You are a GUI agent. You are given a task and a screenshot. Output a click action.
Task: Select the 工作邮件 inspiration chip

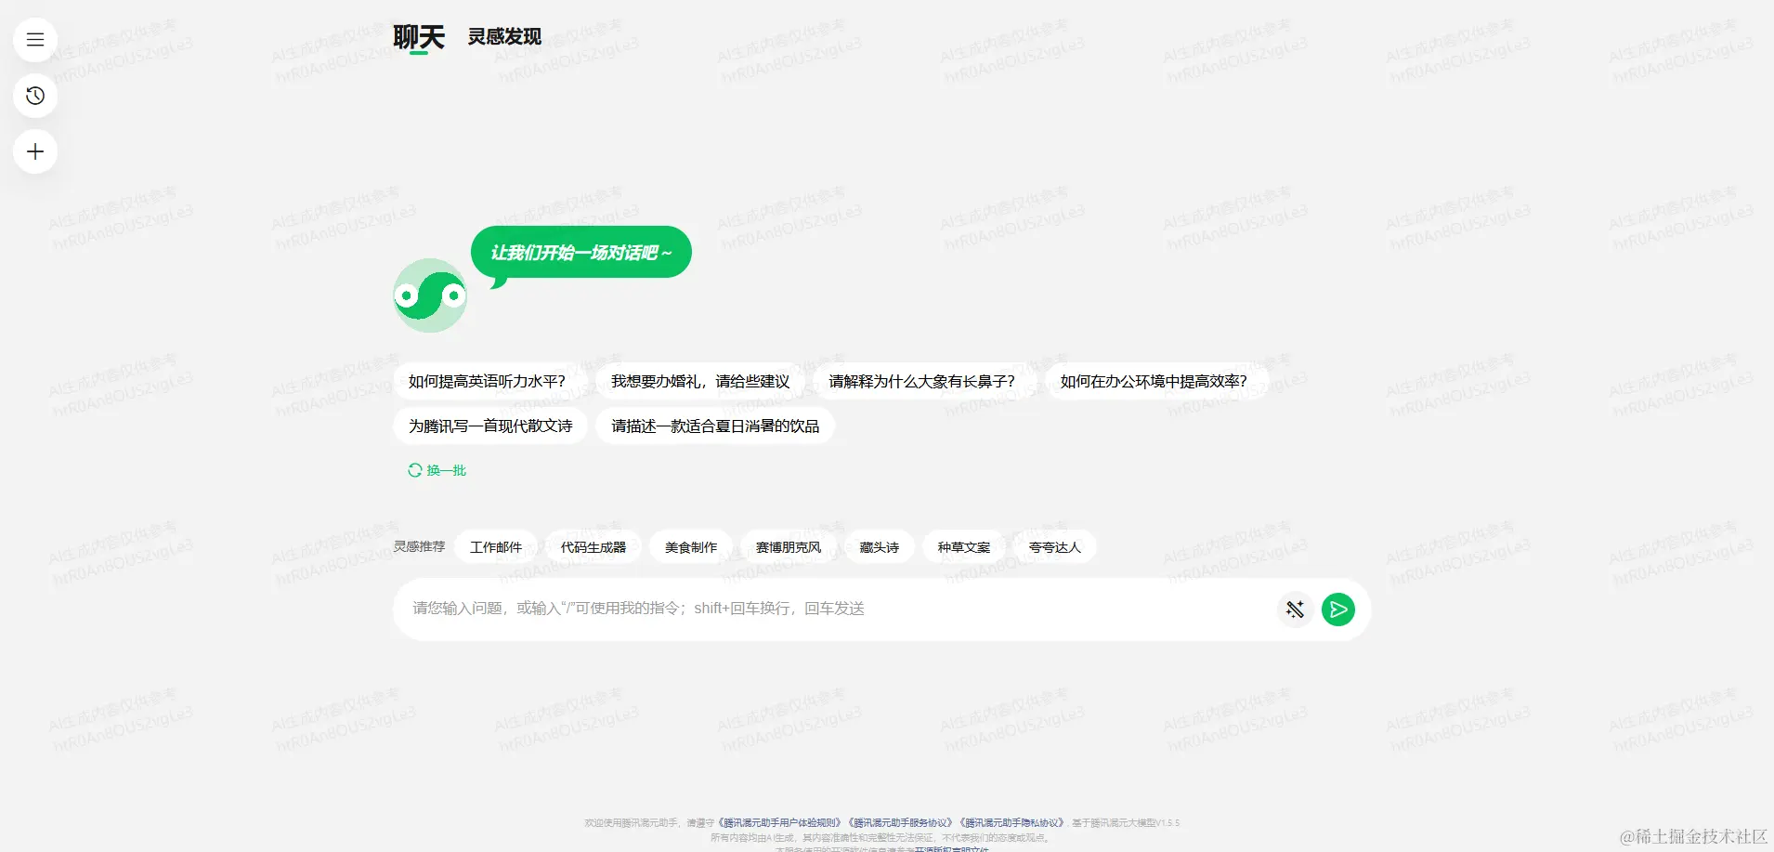(496, 547)
